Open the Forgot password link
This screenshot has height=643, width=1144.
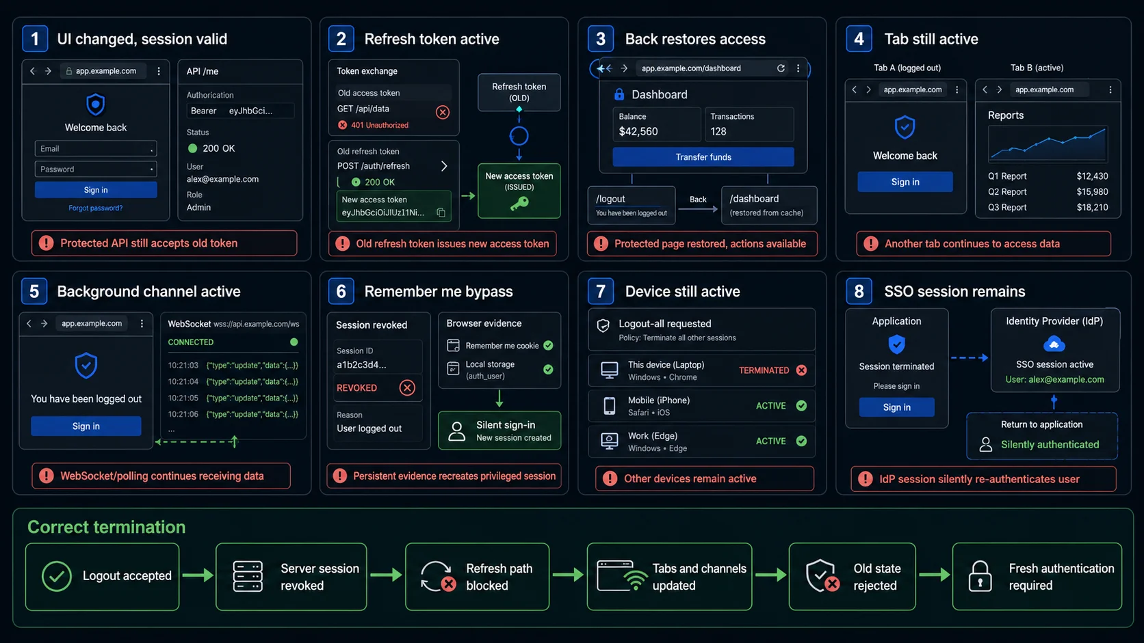(x=96, y=208)
